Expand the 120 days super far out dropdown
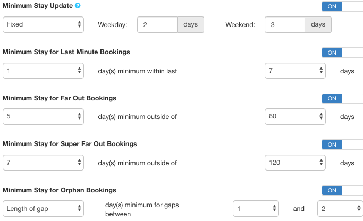 click(x=296, y=163)
